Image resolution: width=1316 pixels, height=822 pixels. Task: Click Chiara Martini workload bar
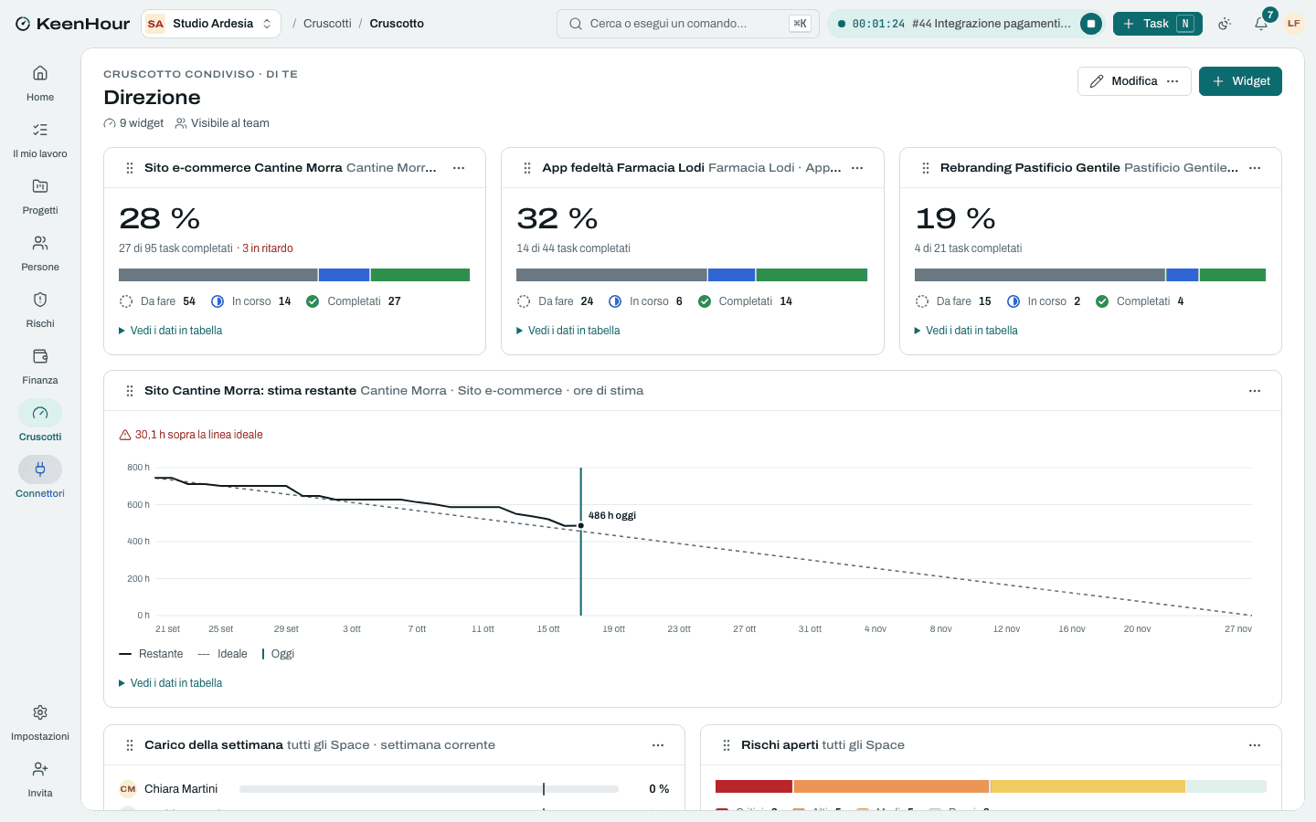(429, 789)
